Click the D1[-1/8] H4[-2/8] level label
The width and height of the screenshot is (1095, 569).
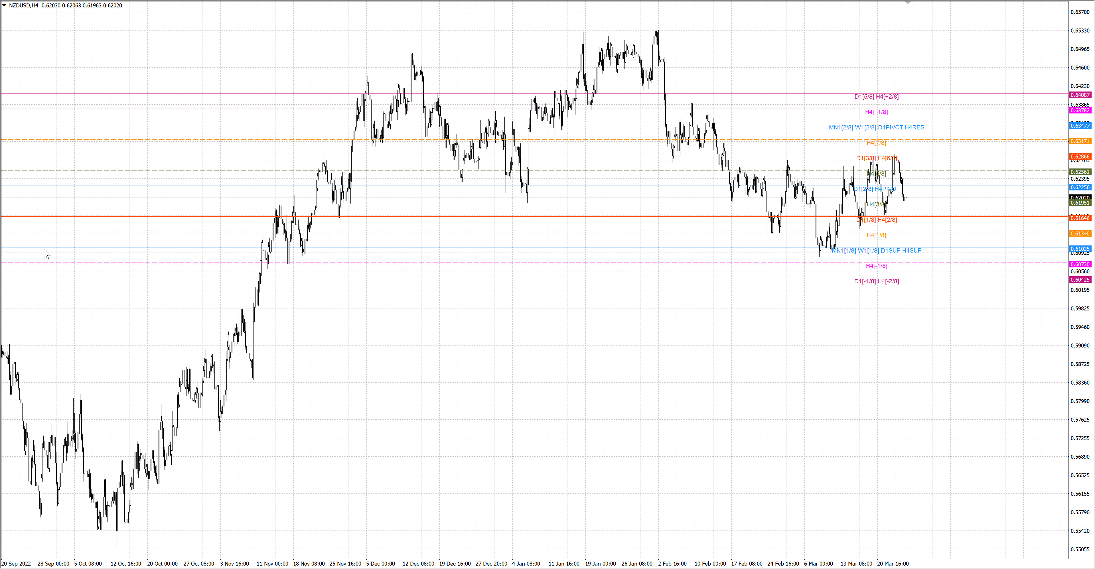877,281
